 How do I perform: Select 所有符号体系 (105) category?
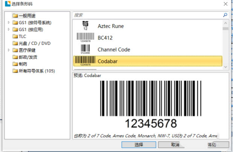point(37,71)
